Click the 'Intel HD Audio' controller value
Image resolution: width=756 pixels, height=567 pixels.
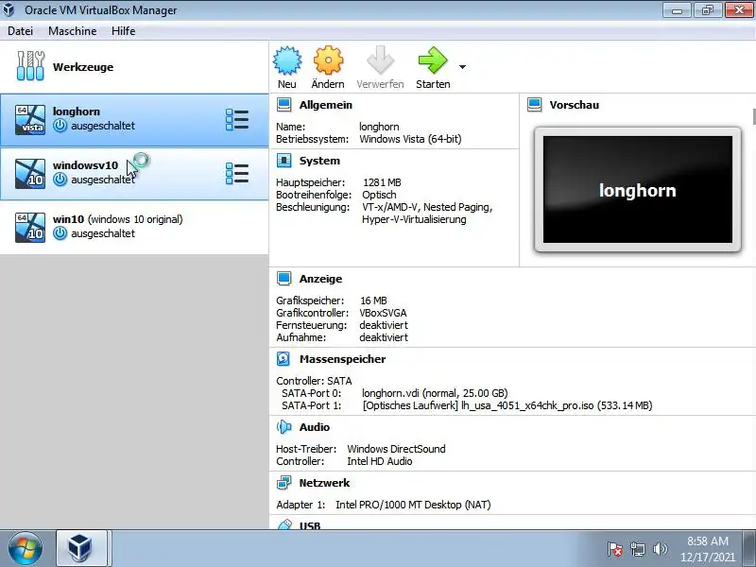click(x=380, y=461)
